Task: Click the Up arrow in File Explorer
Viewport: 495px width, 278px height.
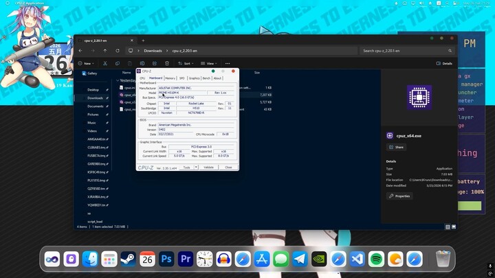Action: pos(105,51)
